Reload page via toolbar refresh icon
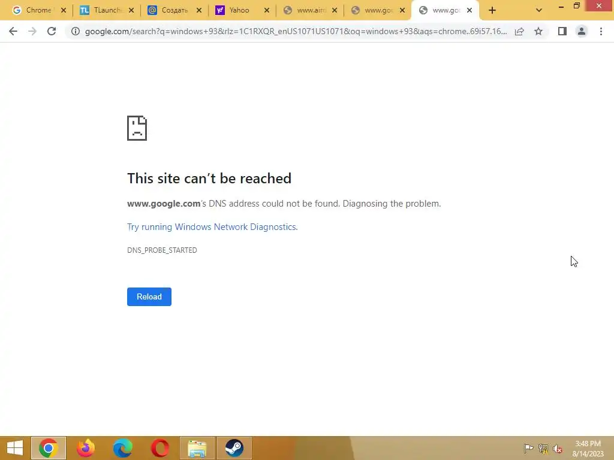The width and height of the screenshot is (614, 460). (x=52, y=31)
